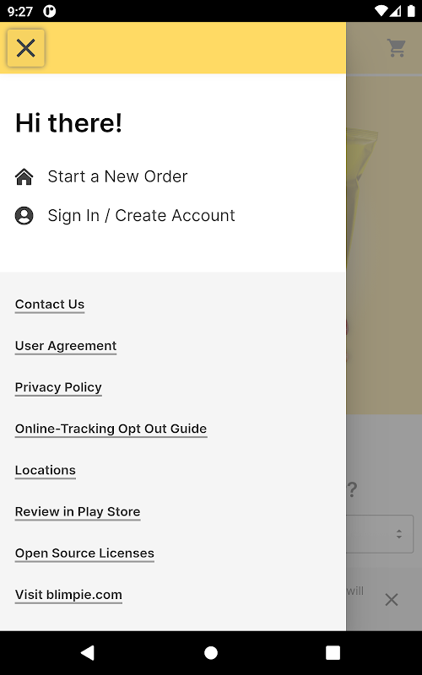The image size is (422, 675).
Task: Go to Locations link
Action: point(46,470)
